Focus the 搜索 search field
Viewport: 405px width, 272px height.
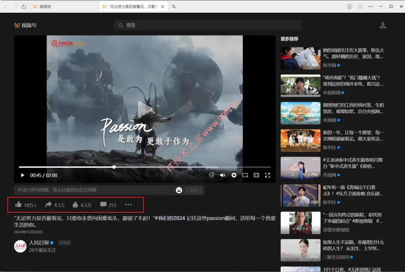(208, 25)
